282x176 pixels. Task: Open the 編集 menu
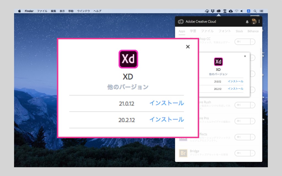coord(53,11)
